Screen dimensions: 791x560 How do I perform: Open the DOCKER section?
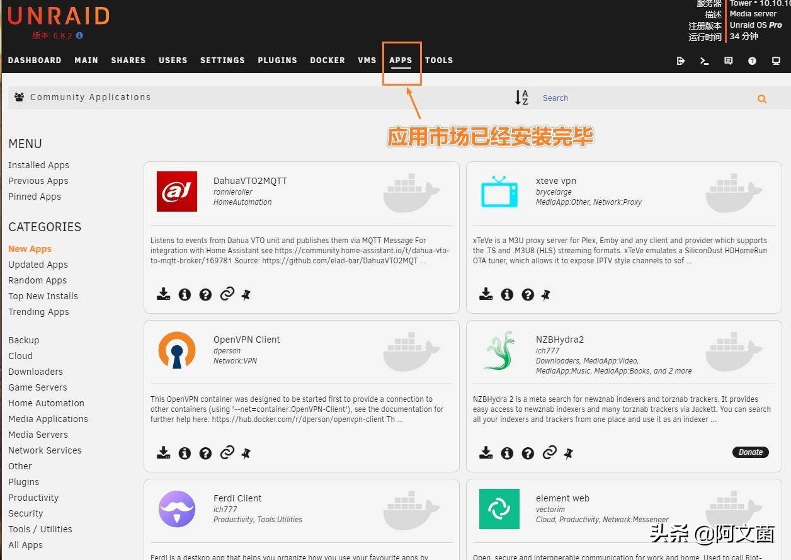pos(327,60)
